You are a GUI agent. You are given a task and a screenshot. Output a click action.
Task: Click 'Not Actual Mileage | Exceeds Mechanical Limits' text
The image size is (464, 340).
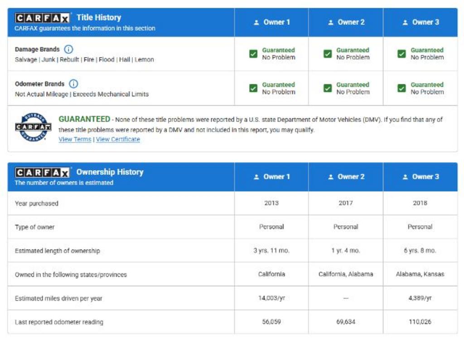coord(82,94)
